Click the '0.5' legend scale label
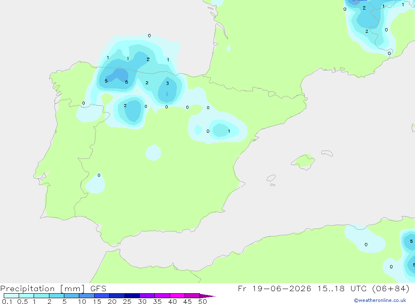Image resolution: width=415 pixels, height=304 pixels. pos(22,302)
